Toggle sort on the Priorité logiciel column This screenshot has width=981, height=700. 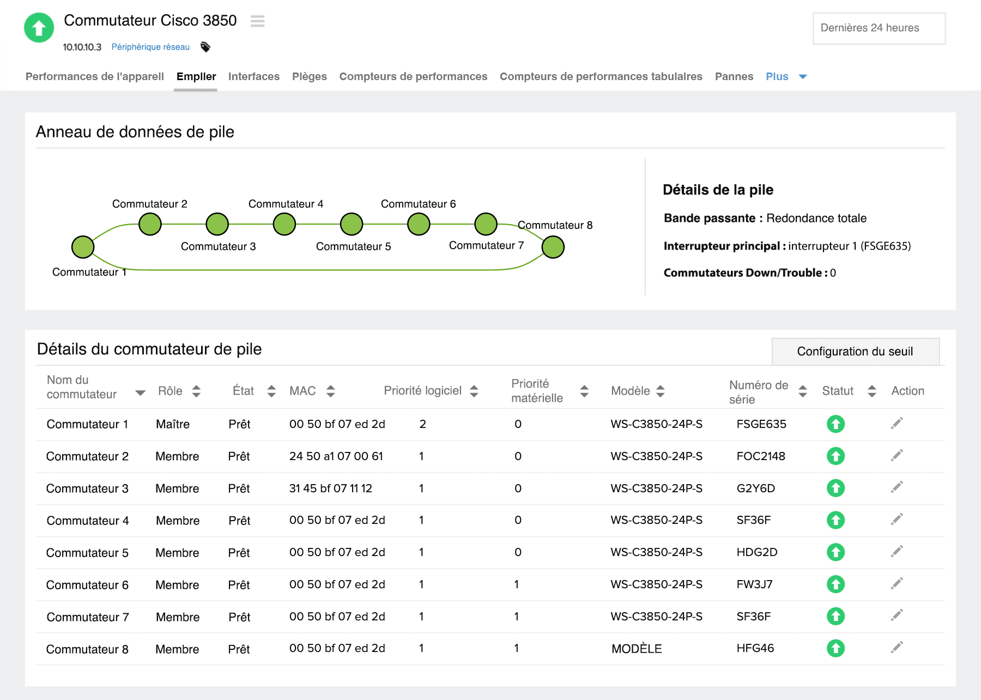click(x=474, y=391)
